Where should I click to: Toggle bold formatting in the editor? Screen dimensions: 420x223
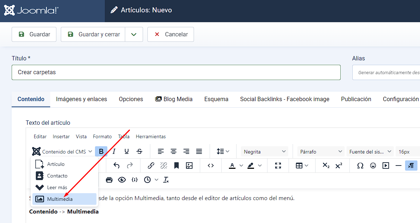tap(101, 151)
